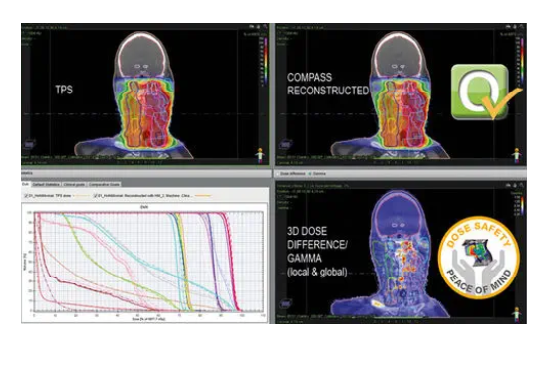
Task: Select the Gamma radio button
Action: pos(310,174)
